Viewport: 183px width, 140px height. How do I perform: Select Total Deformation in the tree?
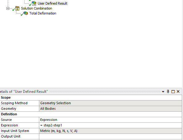pyautogui.click(x=43, y=13)
